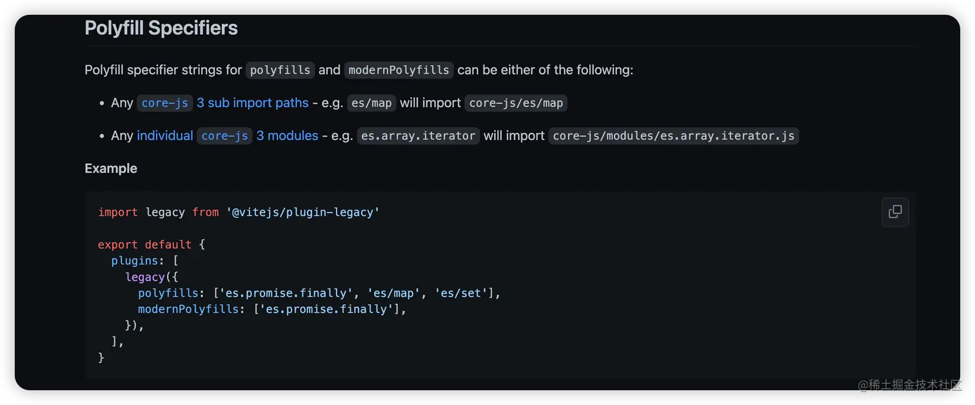Click the 'legacy' function call in code
This screenshot has height=405, width=975.
tap(144, 277)
